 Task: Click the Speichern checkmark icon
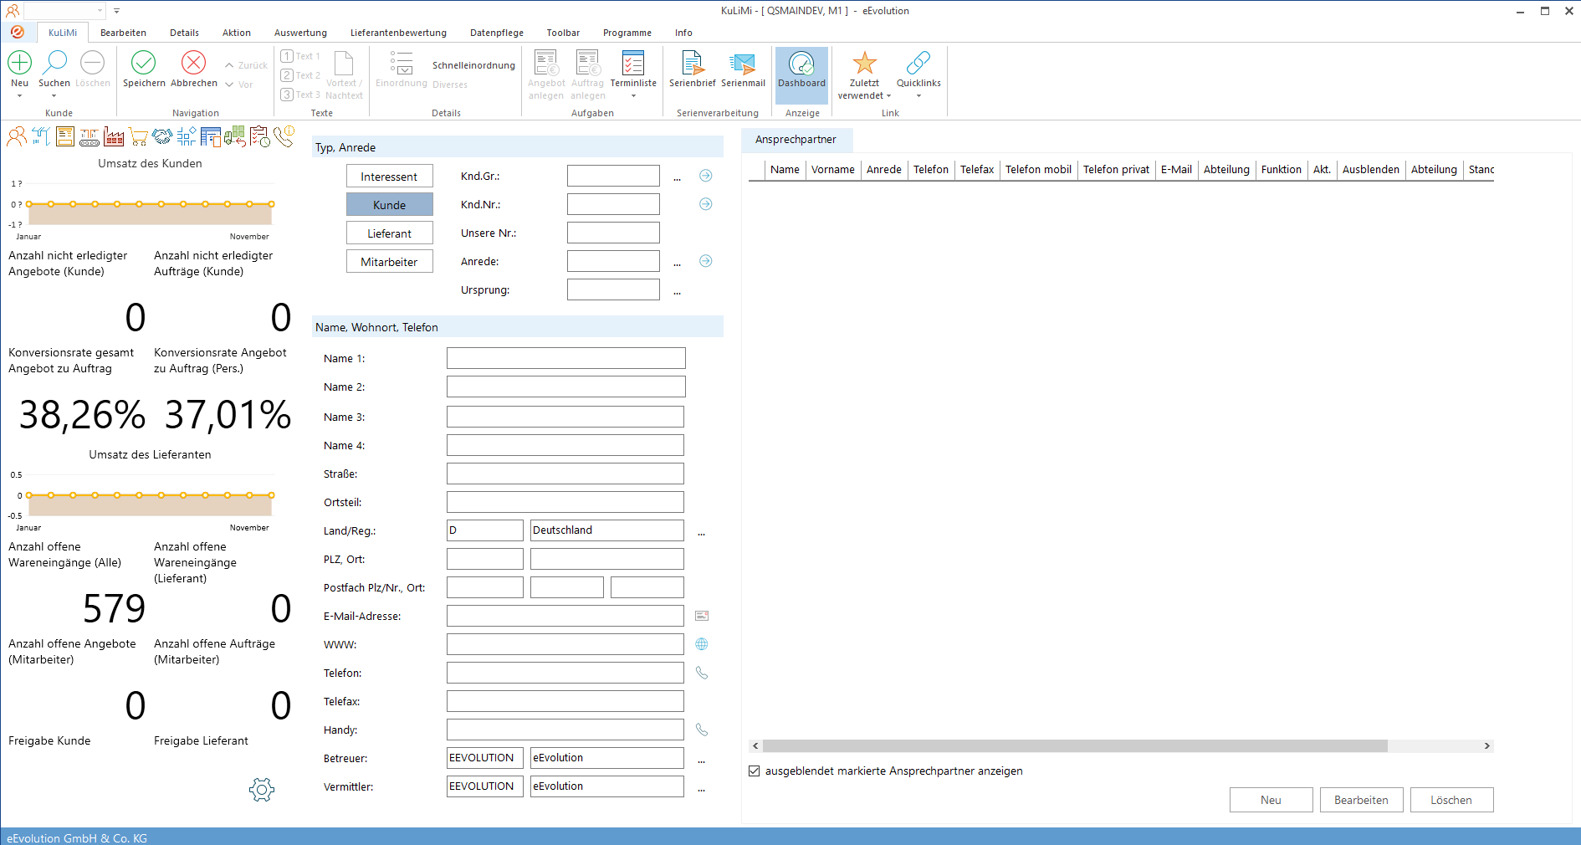point(144,63)
